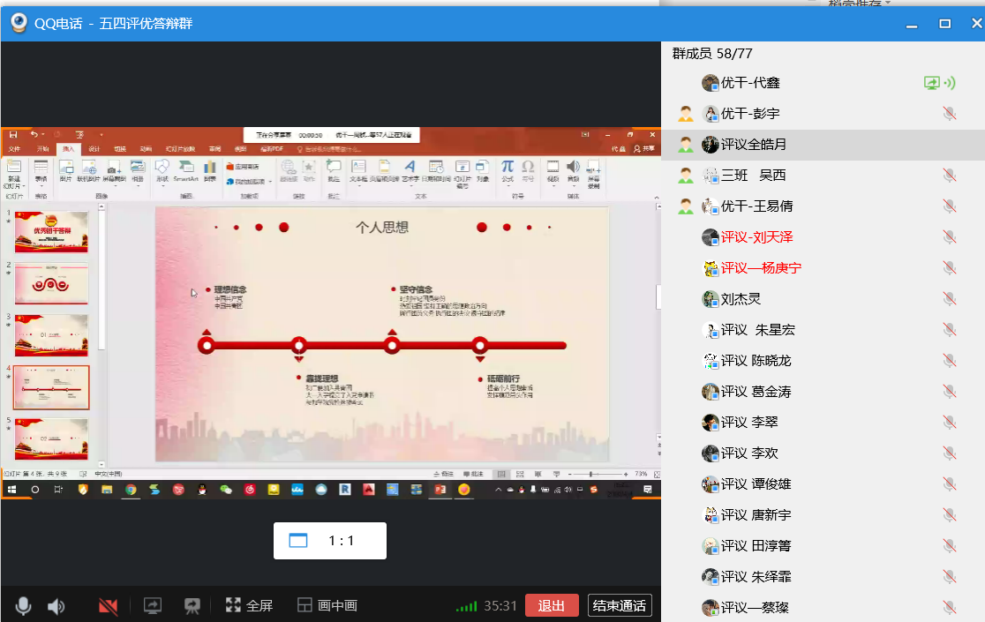Click the 视频 video icon

click(553, 171)
